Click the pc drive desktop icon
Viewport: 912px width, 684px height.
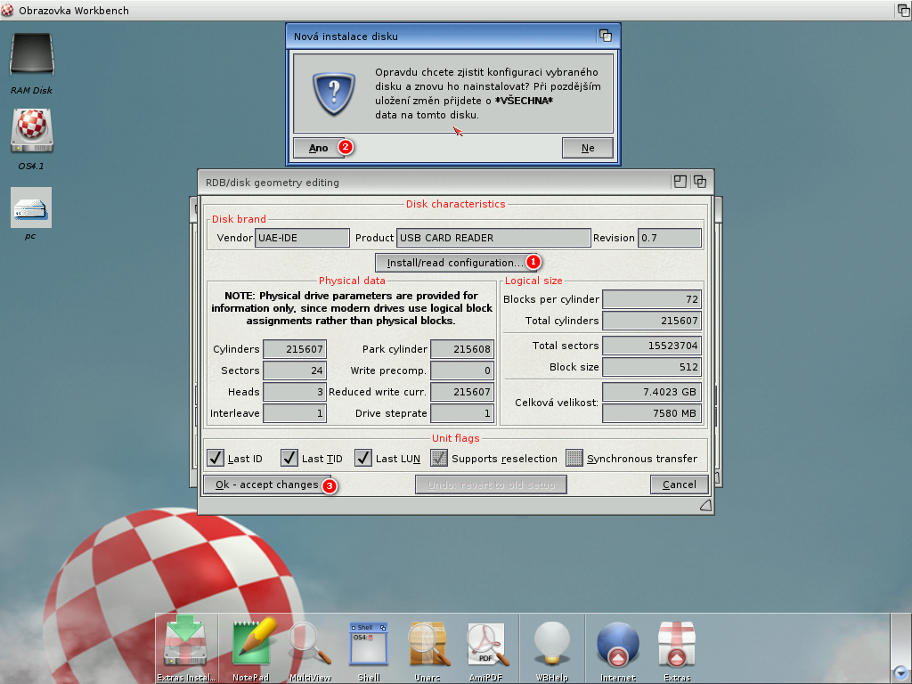pyautogui.click(x=31, y=208)
